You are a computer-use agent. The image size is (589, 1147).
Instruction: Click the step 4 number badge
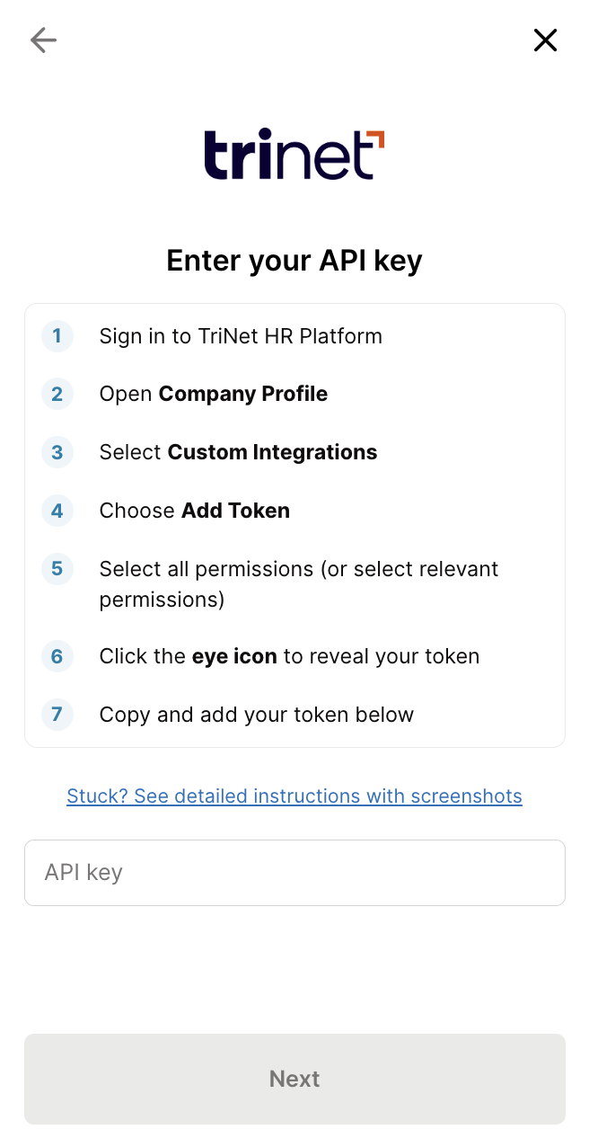click(x=57, y=511)
